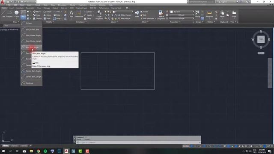Select the Polyline tool

(x=9, y=14)
